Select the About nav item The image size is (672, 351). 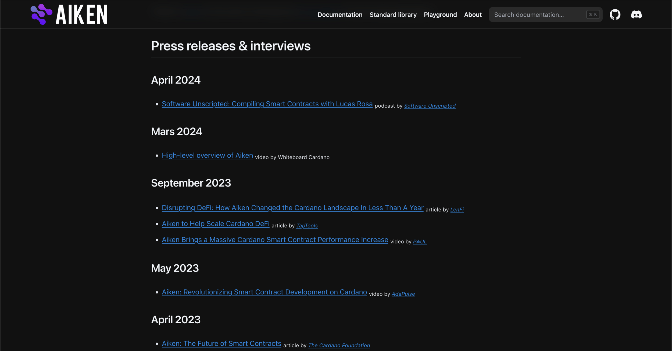(473, 15)
